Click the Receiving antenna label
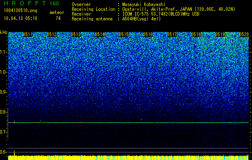The height and width of the screenshot is (160, 252). click(92, 19)
